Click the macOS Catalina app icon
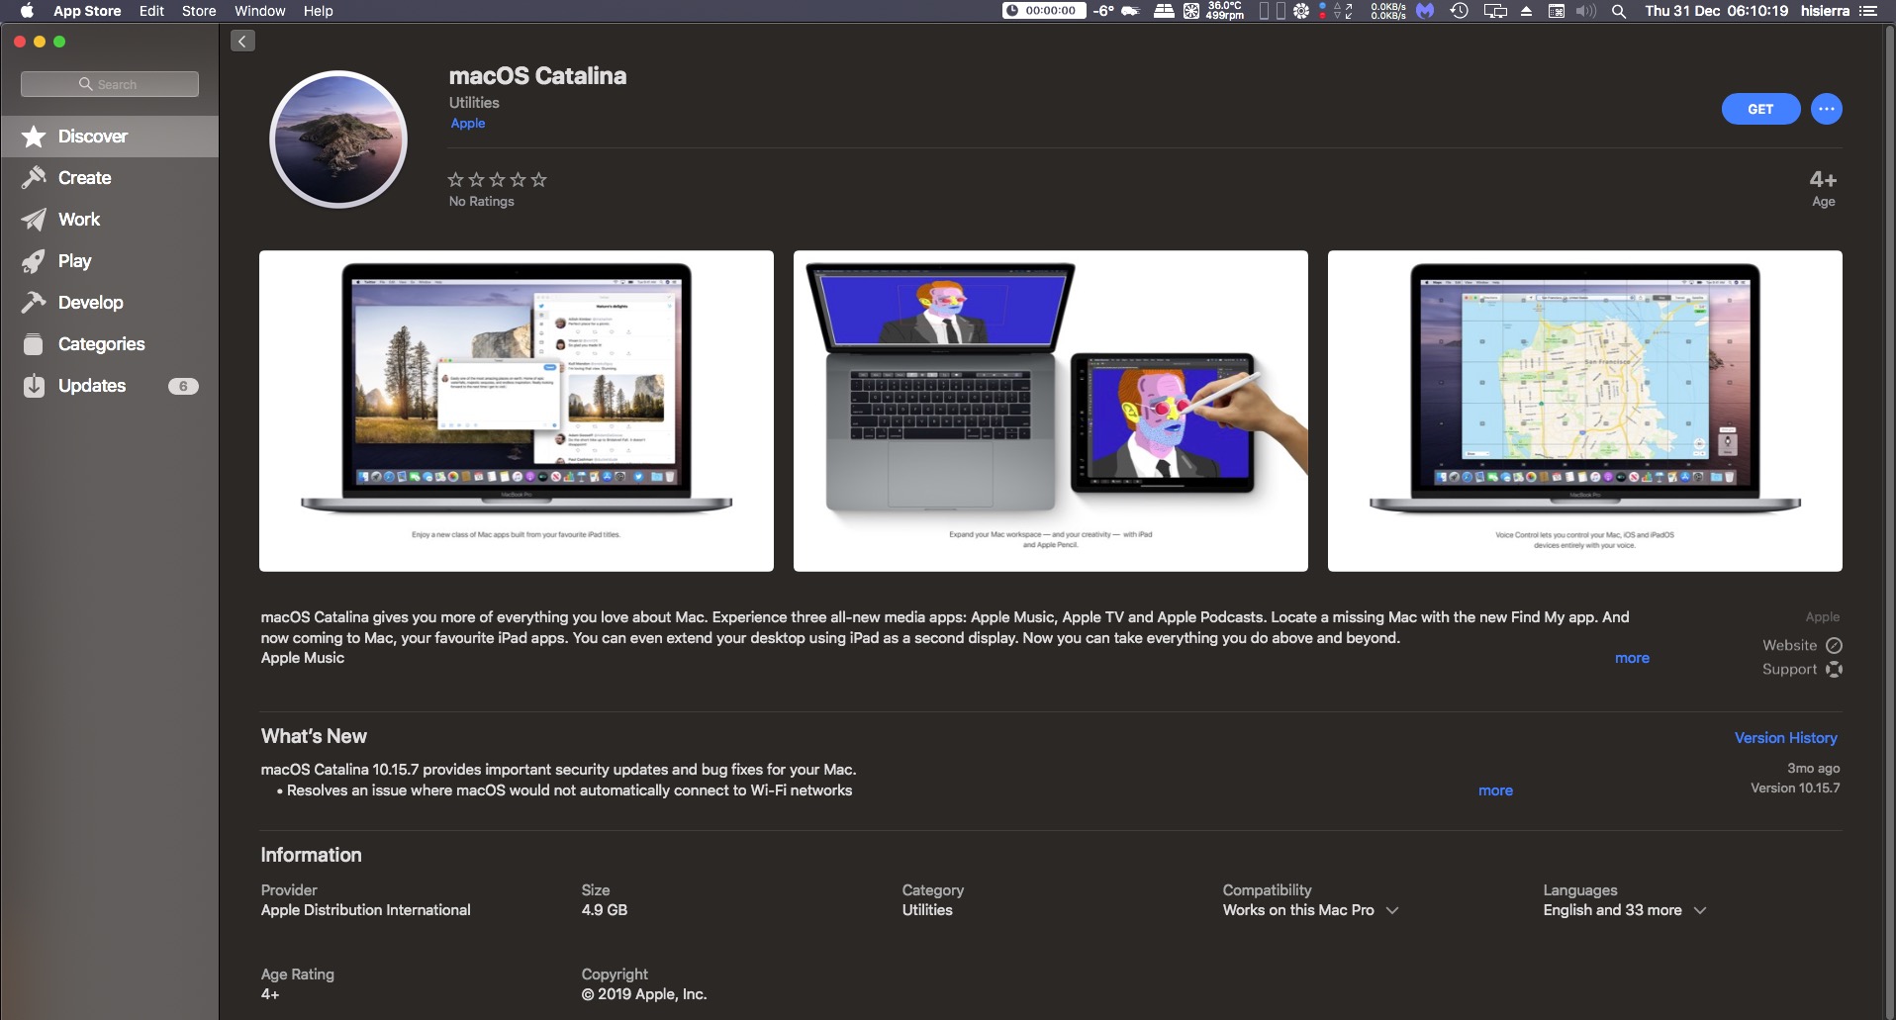This screenshot has width=1896, height=1020. (338, 139)
